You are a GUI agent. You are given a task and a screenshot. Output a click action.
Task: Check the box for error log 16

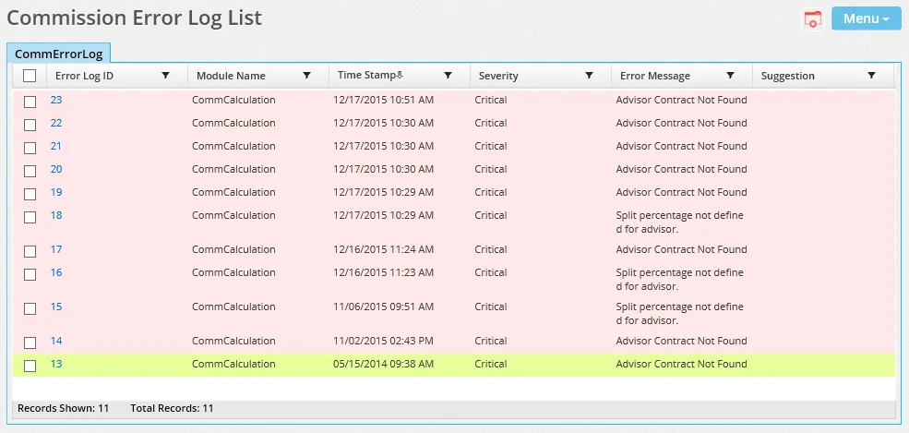coord(30,275)
